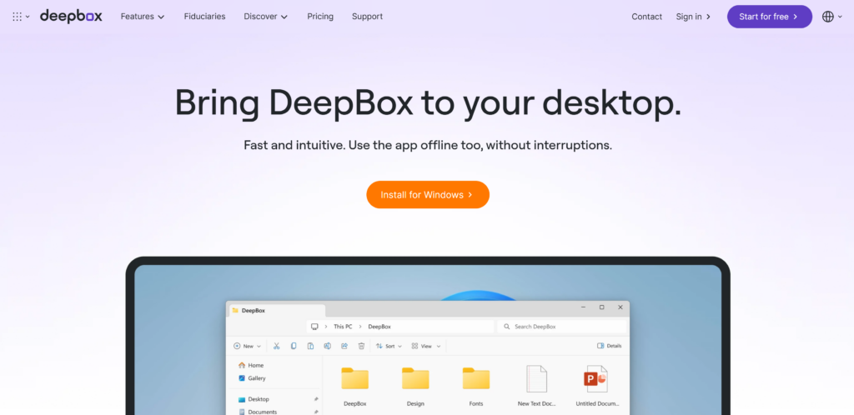854x415 pixels.
Task: Click the This PC monitor icon in address bar
Action: coord(314,327)
